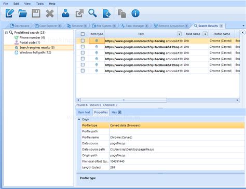246x189 pixels.
Task: Select the File local offset property row
Action: (163, 161)
